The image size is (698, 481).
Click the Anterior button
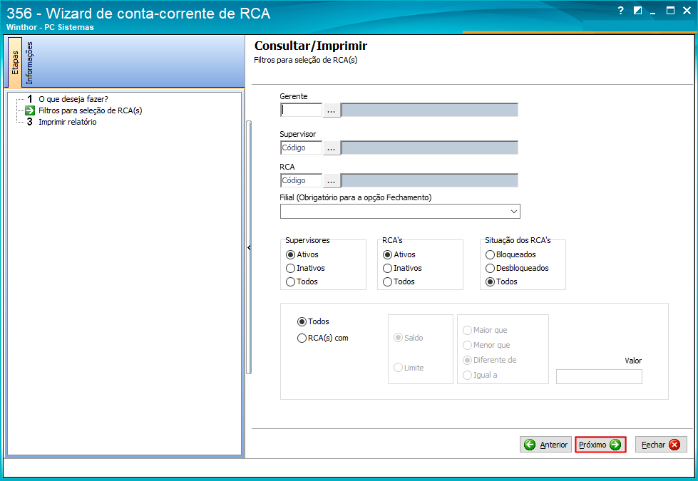click(545, 445)
